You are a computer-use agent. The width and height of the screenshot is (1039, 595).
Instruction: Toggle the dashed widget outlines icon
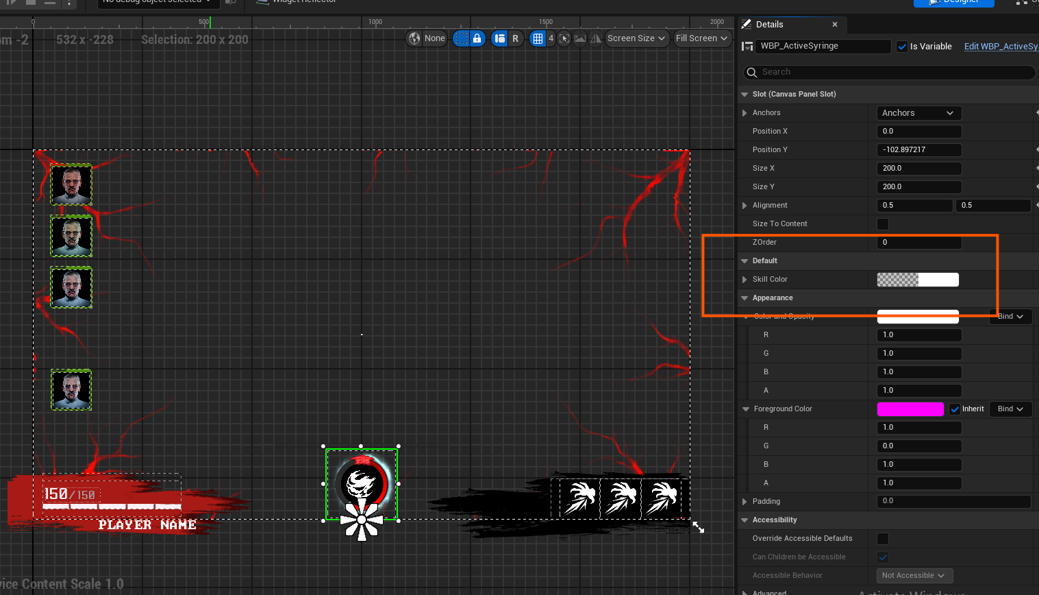[x=462, y=38]
